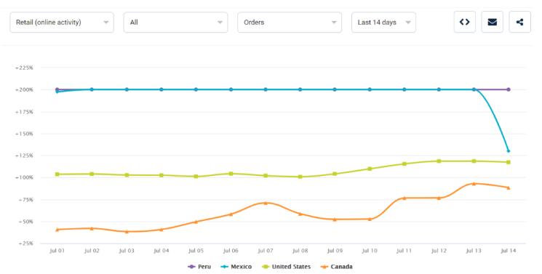Toggle the United States legend entry
Screen dimensions: 542x274
coord(286,267)
